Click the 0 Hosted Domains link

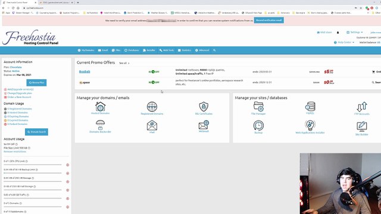(17, 112)
